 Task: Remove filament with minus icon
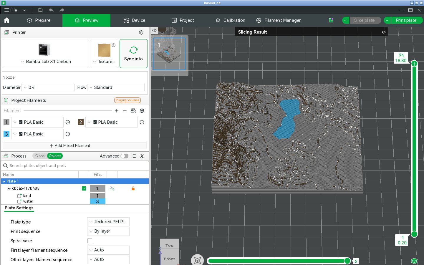(x=125, y=111)
